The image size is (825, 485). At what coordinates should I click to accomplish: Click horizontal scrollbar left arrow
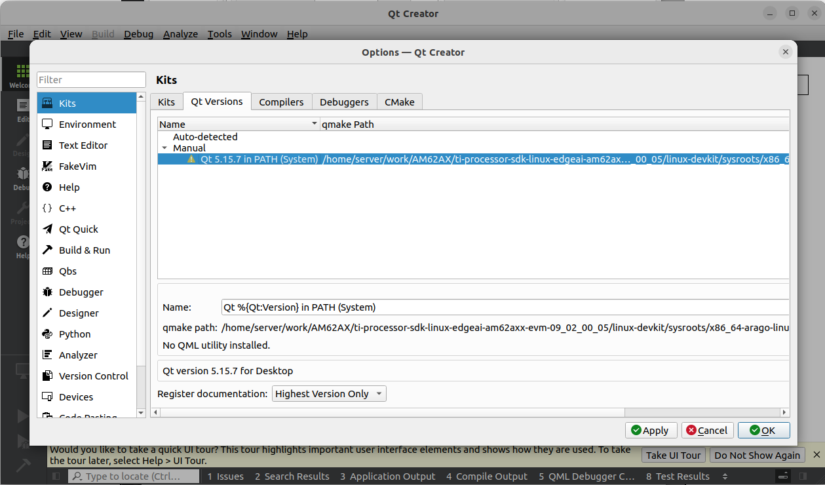click(x=155, y=412)
